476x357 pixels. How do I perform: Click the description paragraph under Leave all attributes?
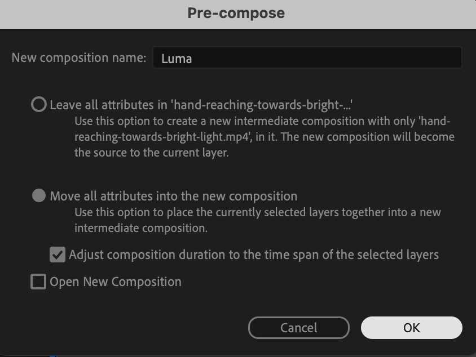tap(264, 137)
